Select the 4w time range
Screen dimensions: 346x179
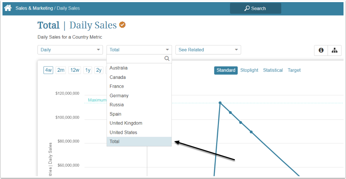pos(48,70)
